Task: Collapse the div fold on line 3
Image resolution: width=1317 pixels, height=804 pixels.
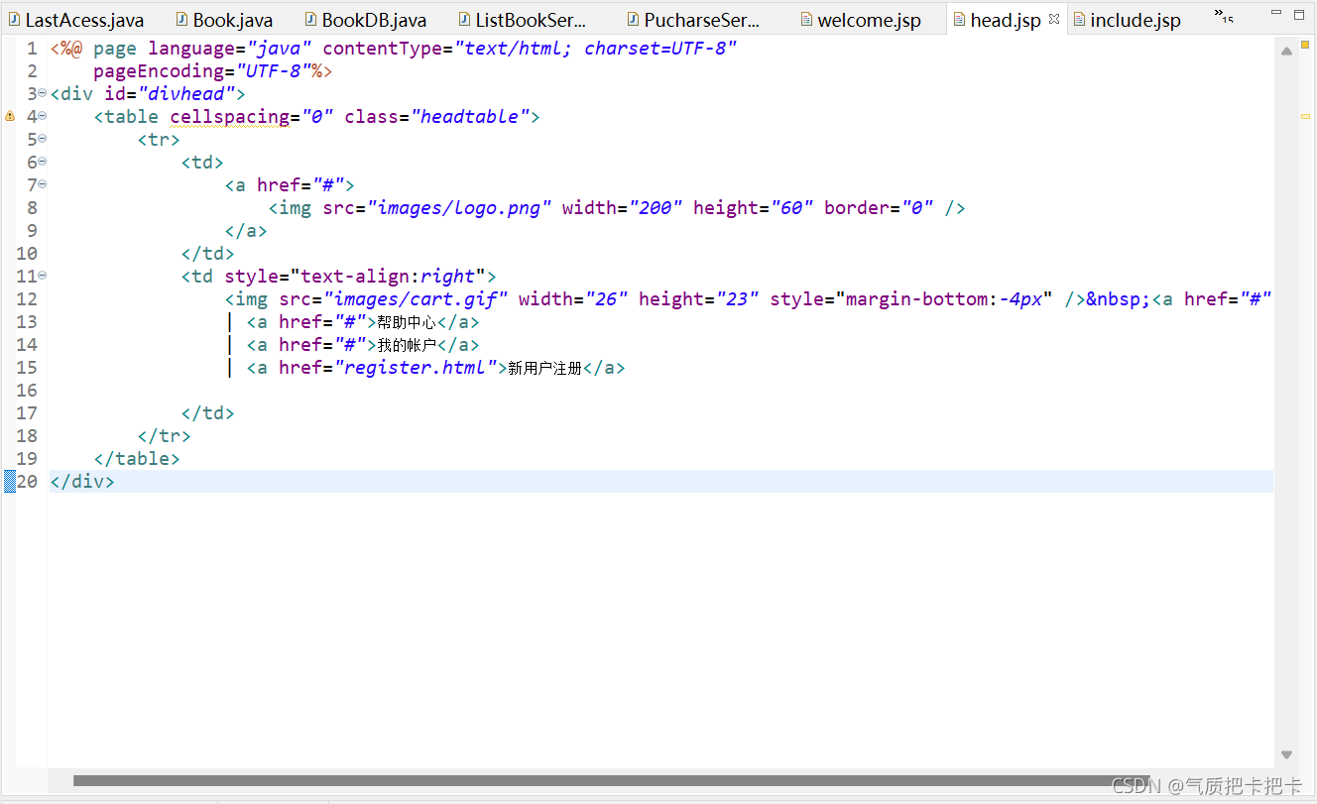Action: click(x=42, y=93)
